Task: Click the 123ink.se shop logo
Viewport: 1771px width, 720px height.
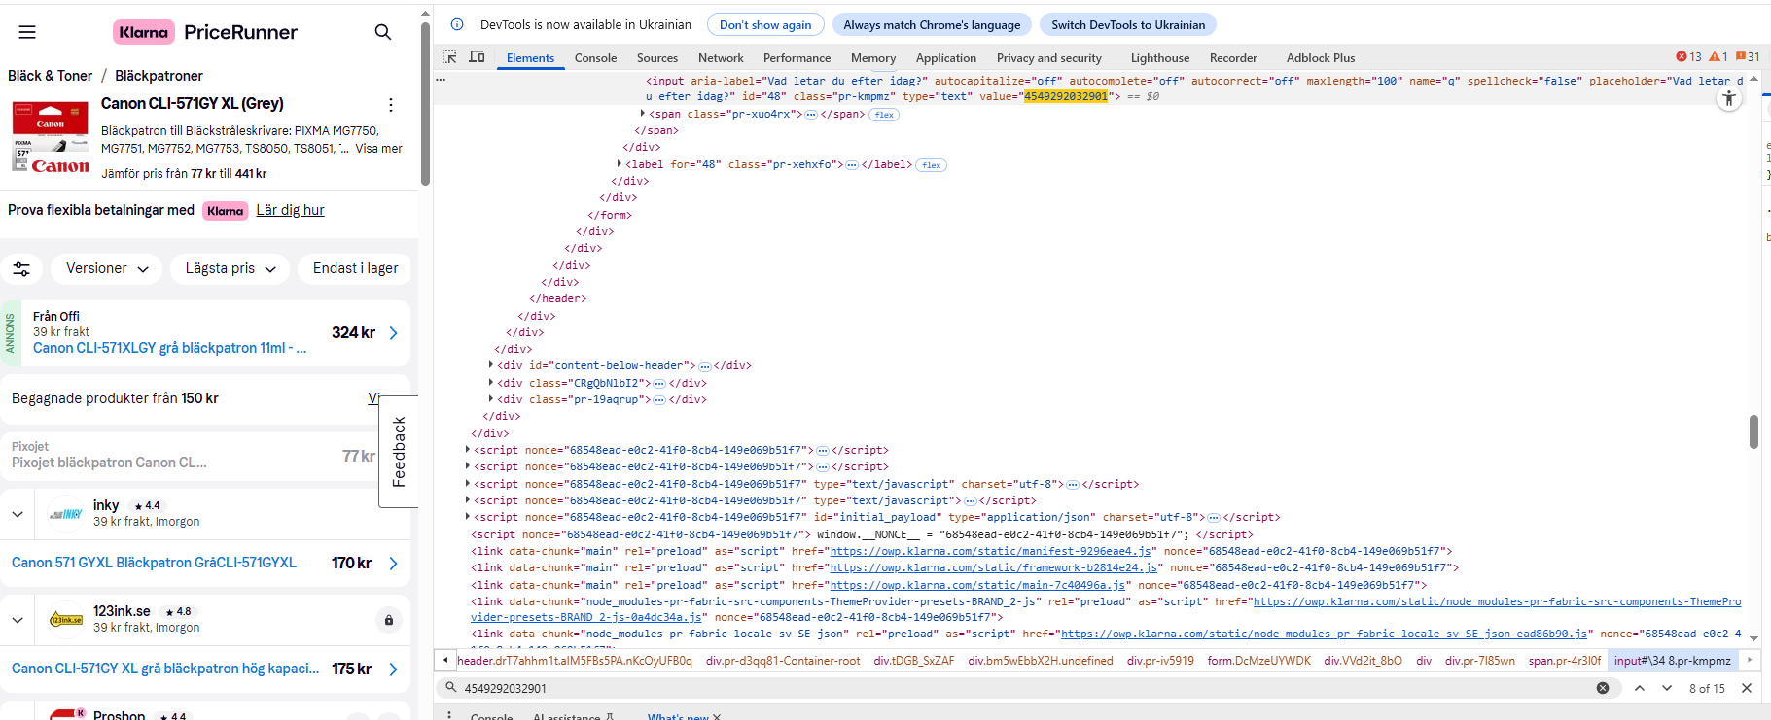Action: (66, 620)
